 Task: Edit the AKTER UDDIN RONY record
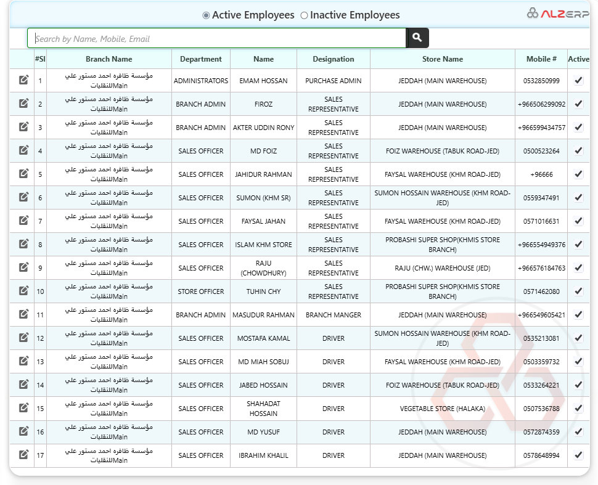pyautogui.click(x=23, y=126)
